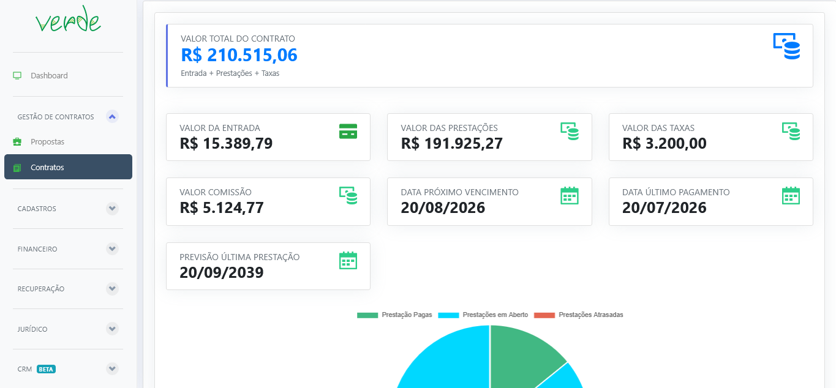836x388 pixels.
Task: Click the coins icon in Valor Comissão card
Action: 348,195
